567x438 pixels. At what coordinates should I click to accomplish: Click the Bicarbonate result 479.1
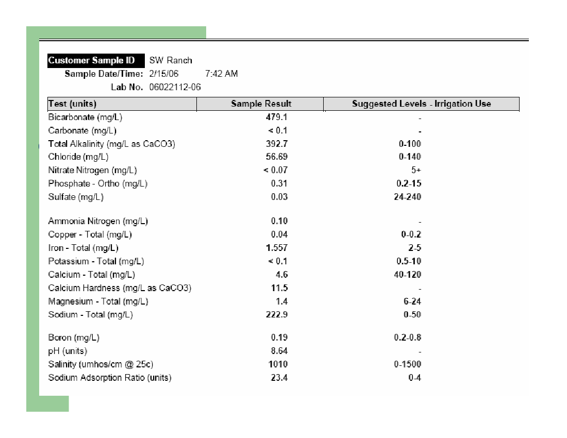click(277, 117)
